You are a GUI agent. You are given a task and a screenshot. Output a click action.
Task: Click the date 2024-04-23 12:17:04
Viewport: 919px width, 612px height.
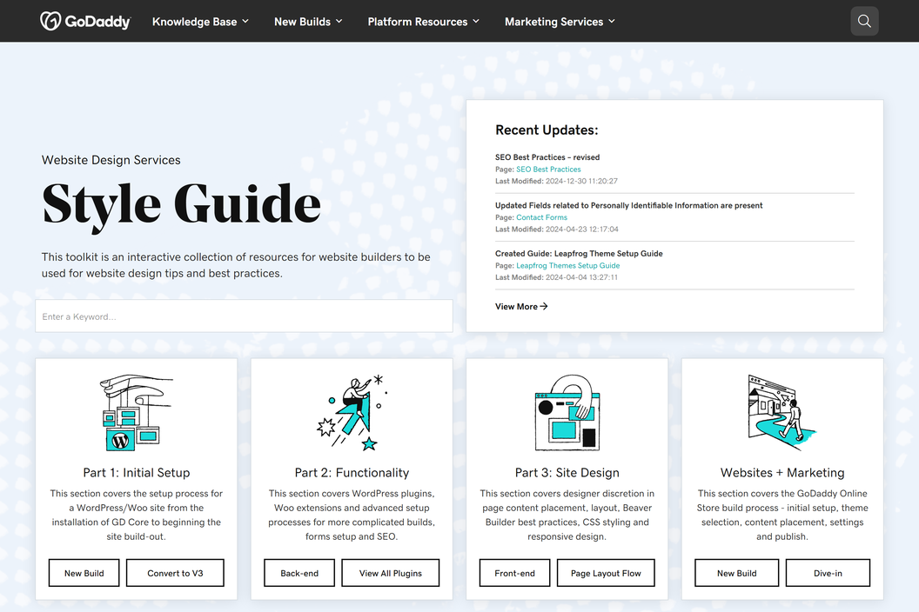[x=582, y=229]
